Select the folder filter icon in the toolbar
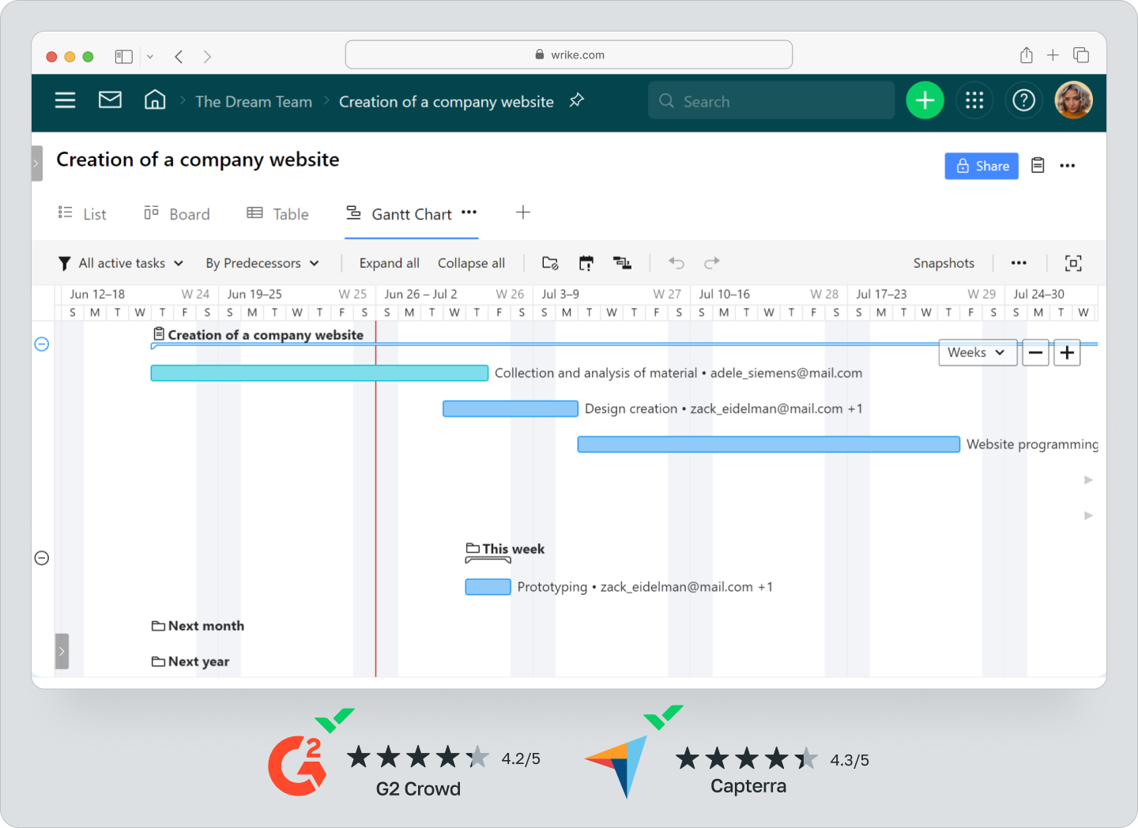Image resolution: width=1138 pixels, height=828 pixels. pos(550,262)
